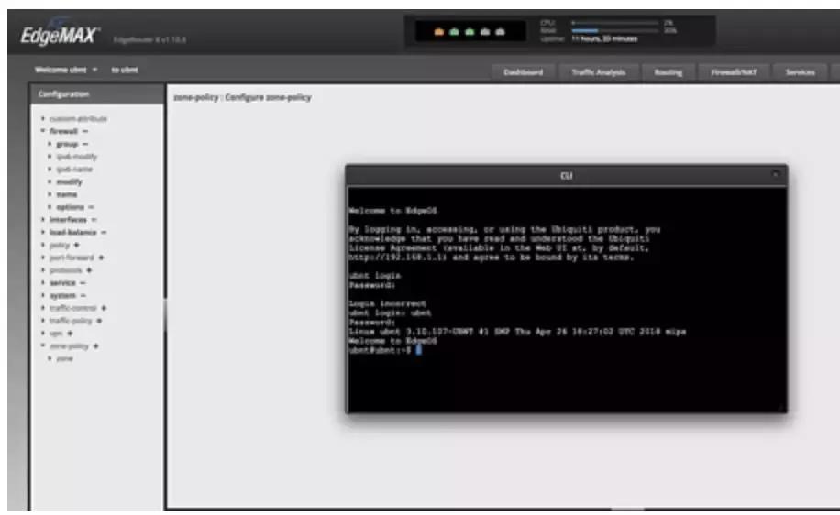The image size is (840, 515).
Task: Expand the load-balance tree node
Action: [x=43, y=233]
